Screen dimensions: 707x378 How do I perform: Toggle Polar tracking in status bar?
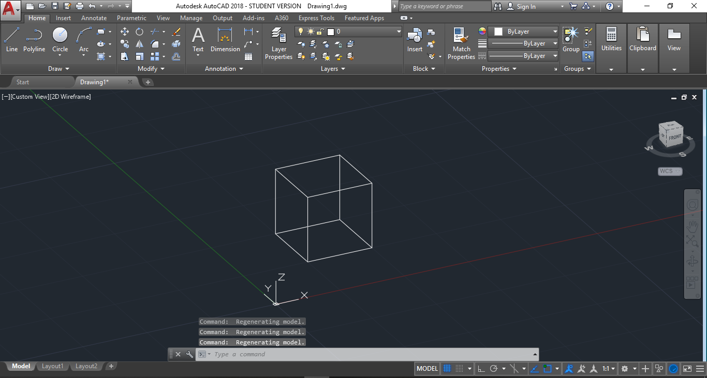tap(494, 369)
